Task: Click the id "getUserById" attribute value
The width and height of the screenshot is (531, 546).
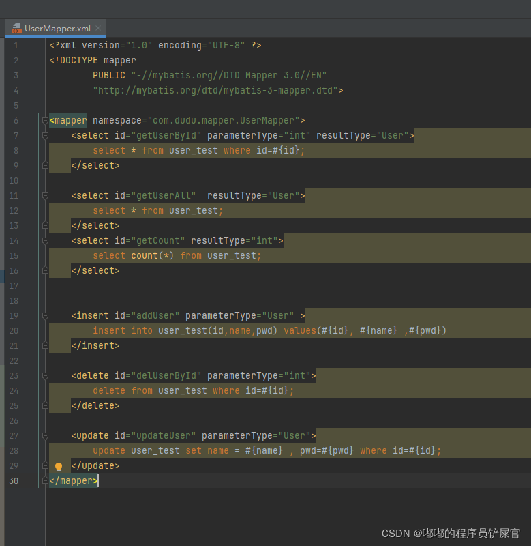Action: 166,135
